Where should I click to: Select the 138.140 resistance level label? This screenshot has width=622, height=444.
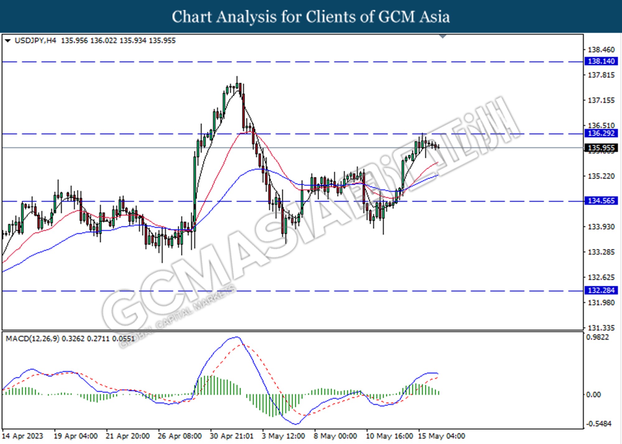601,61
